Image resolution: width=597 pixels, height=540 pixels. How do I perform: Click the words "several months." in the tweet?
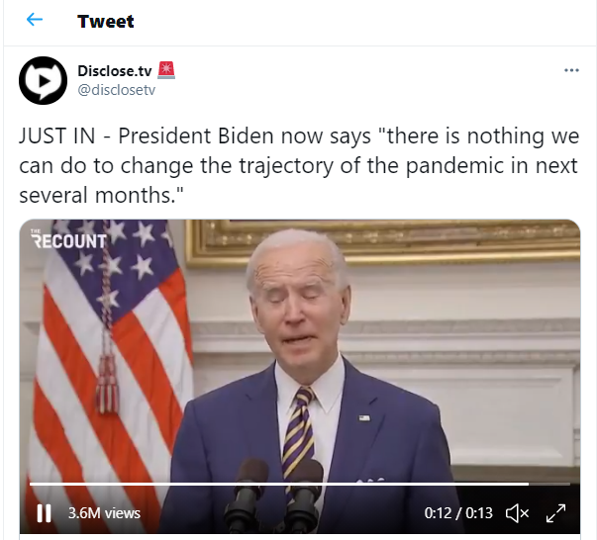101,196
